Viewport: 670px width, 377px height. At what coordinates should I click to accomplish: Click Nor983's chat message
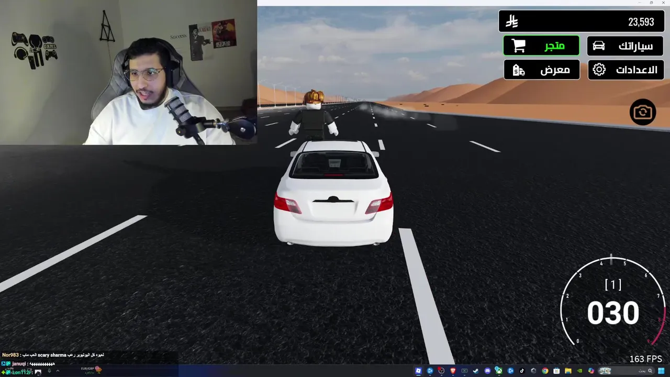click(53, 355)
